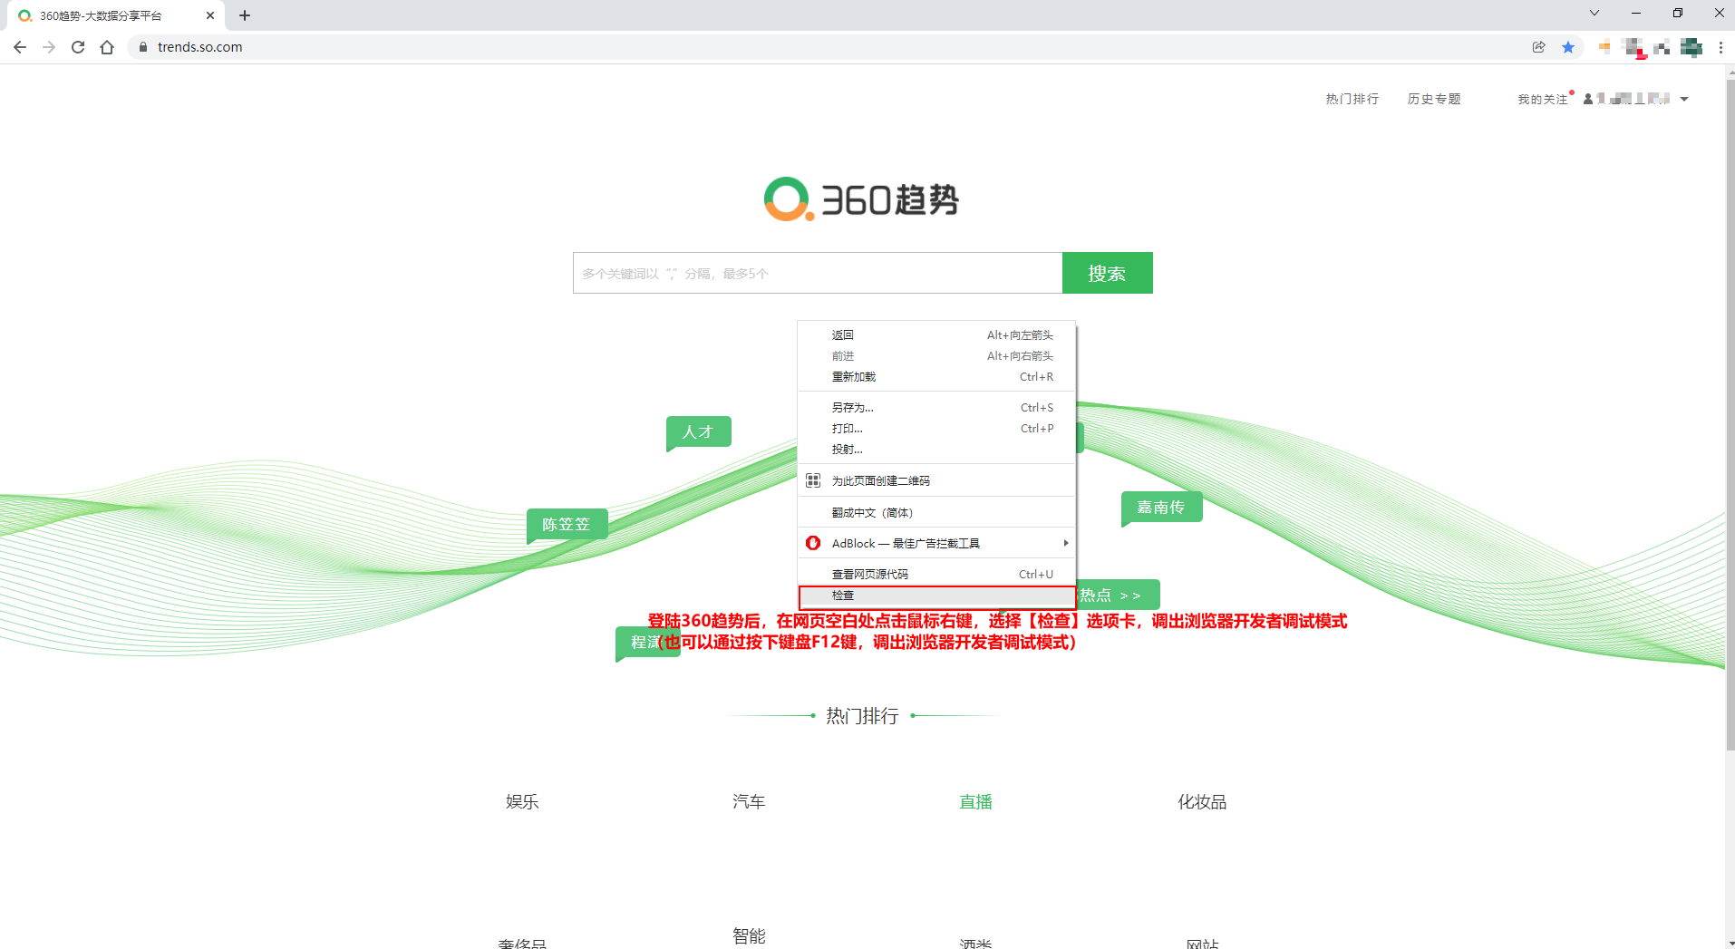The height and width of the screenshot is (949, 1735).
Task: Click the AdBlock extension icon in the toolbar
Action: point(1634,46)
